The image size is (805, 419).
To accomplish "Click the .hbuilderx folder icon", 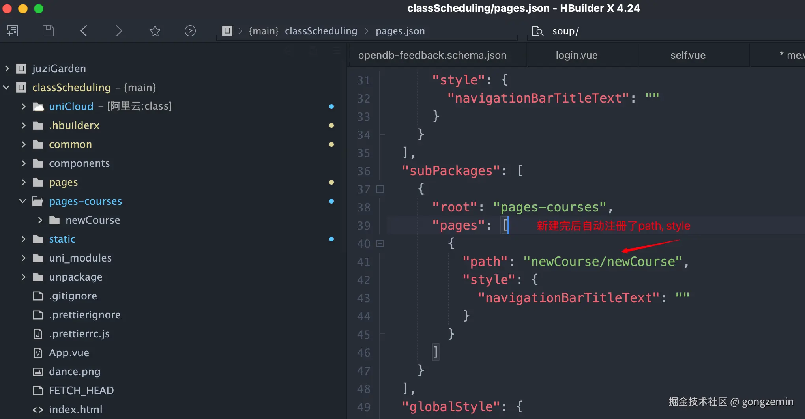I will tap(38, 125).
